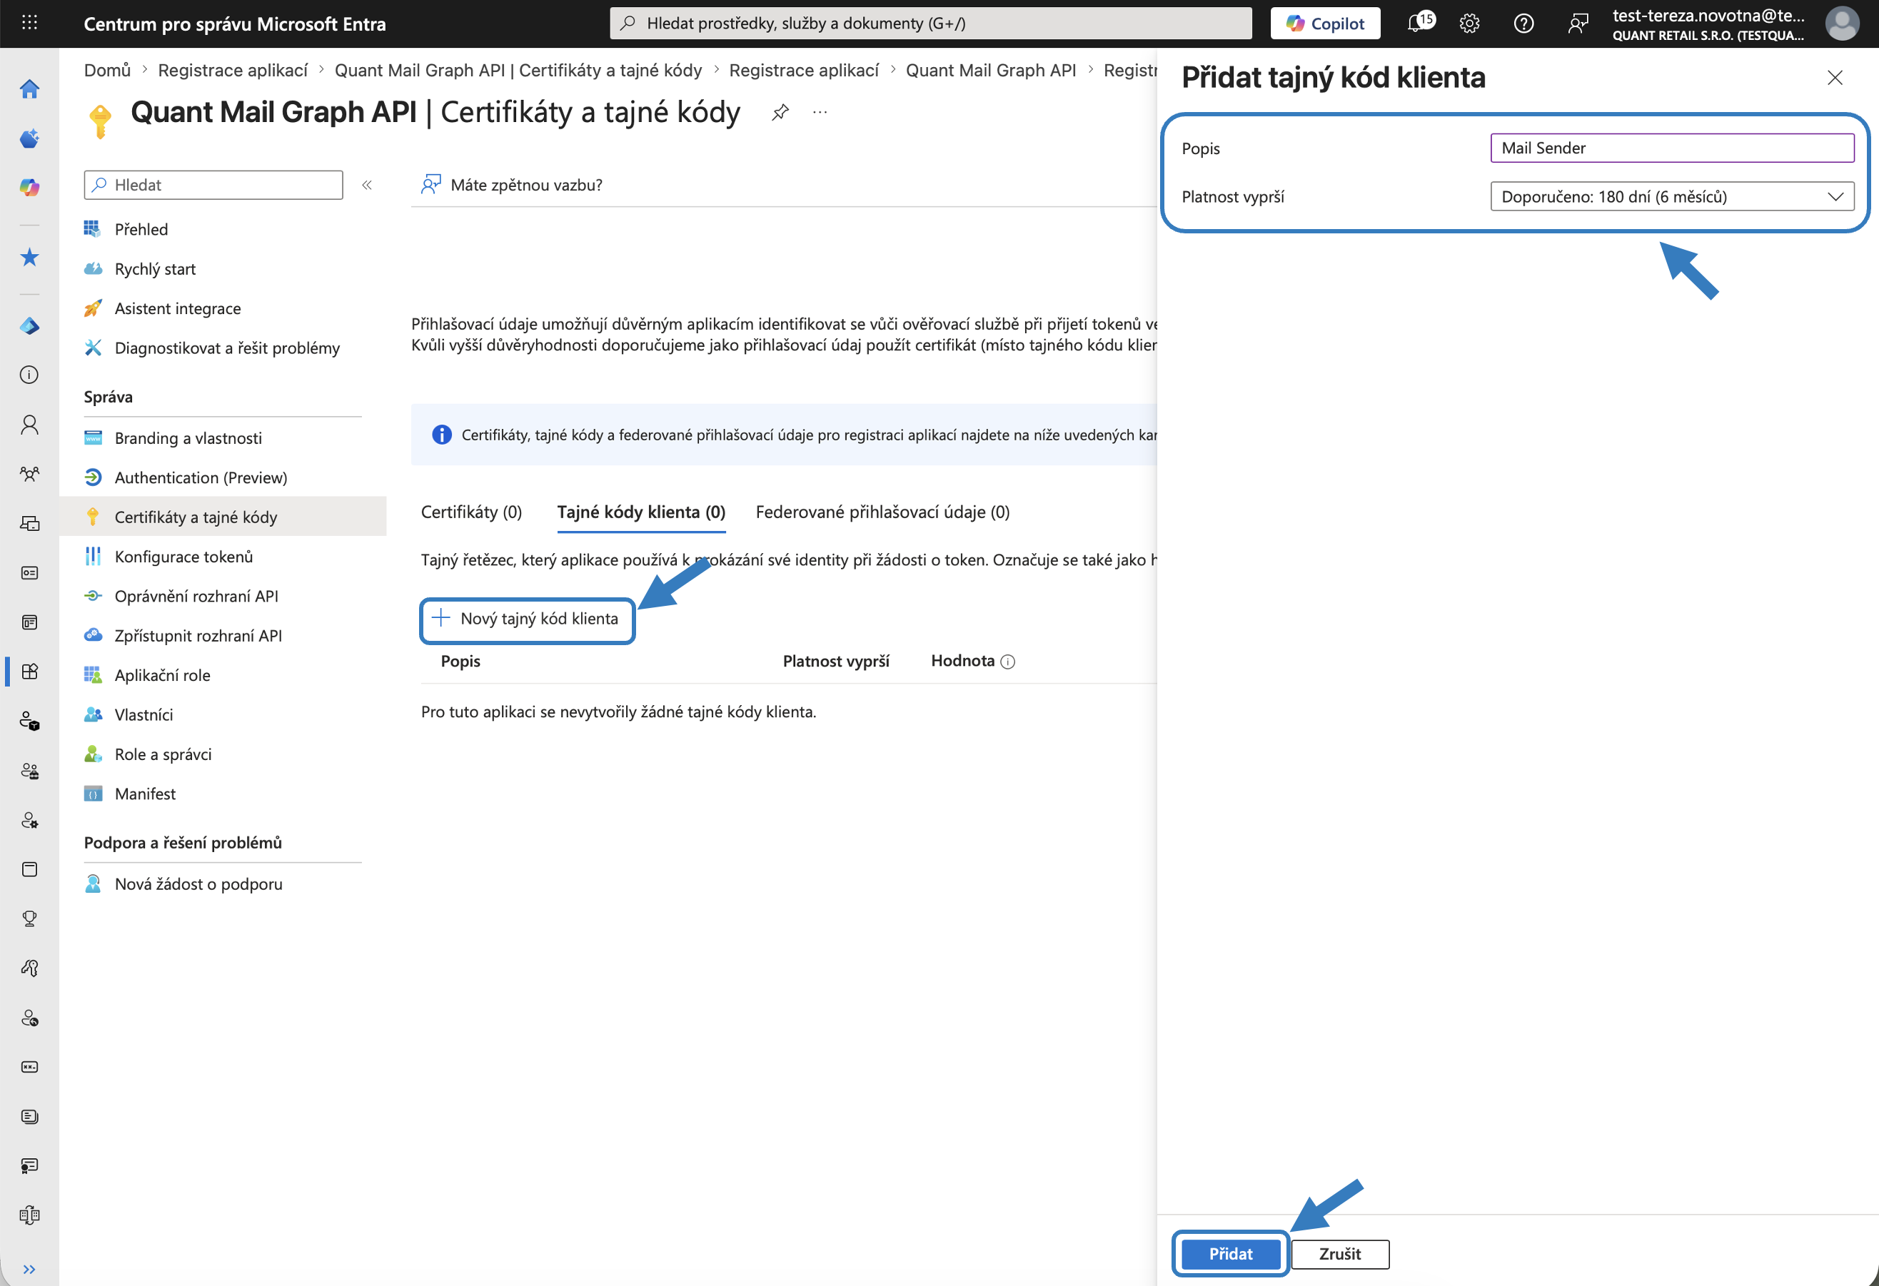Click the info icon next to Hodnota
This screenshot has width=1879, height=1286.
tap(1007, 662)
